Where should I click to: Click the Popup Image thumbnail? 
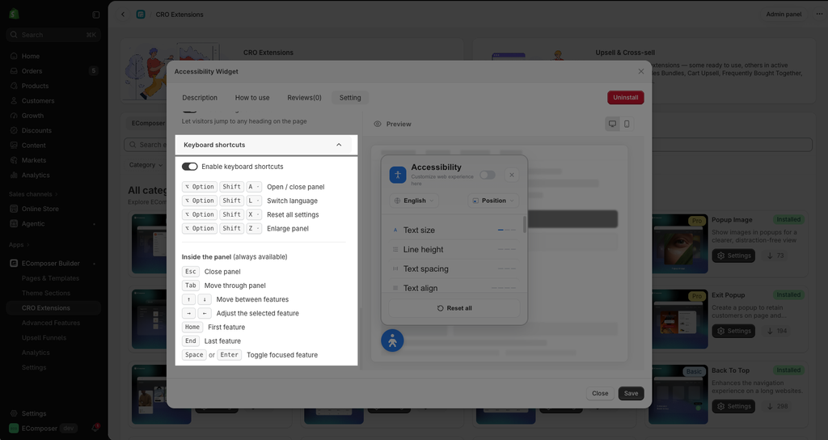(680, 243)
